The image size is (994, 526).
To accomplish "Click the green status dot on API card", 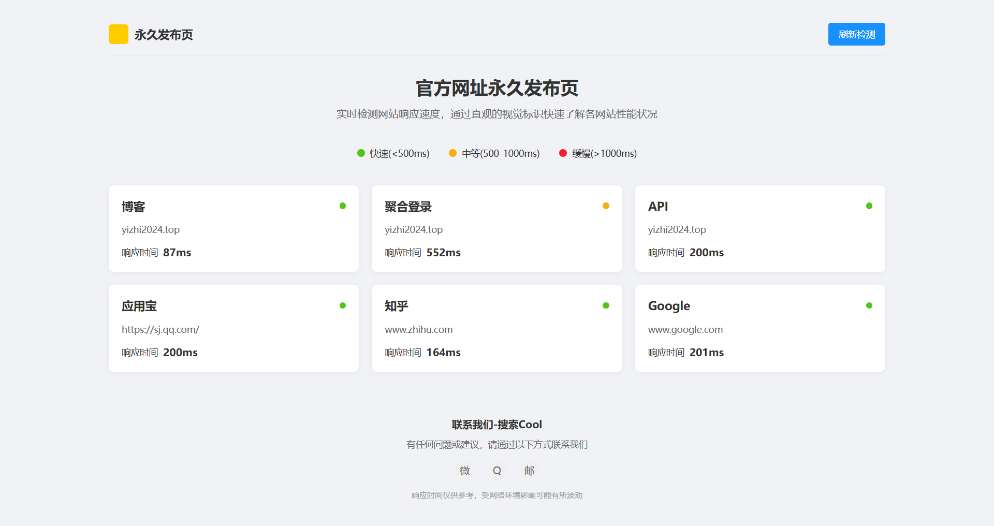I will [x=868, y=206].
